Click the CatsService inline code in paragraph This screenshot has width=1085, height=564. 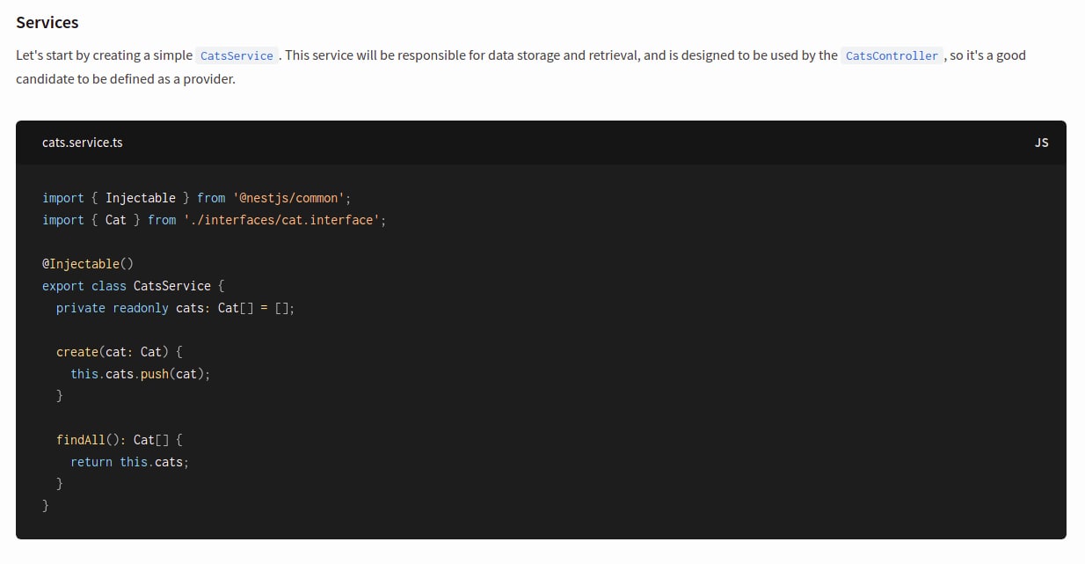pos(237,55)
